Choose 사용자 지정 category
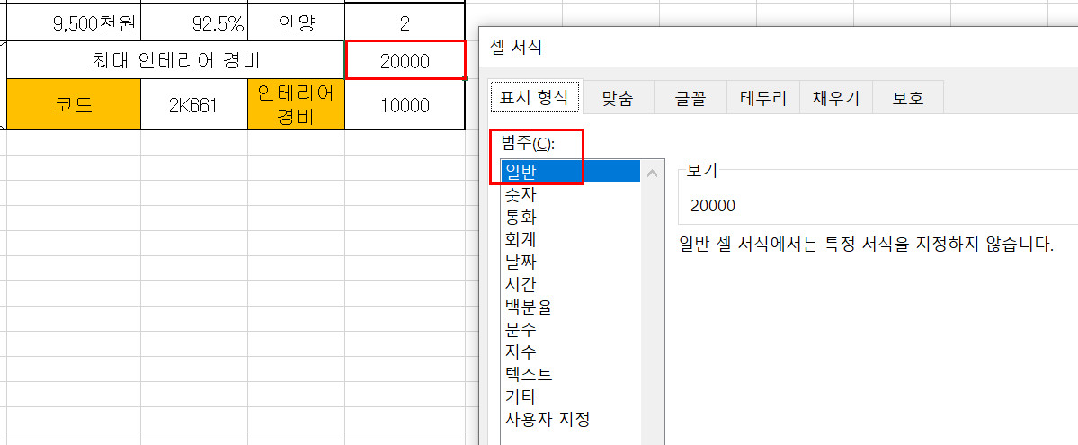The image size is (1078, 445). pyautogui.click(x=571, y=419)
